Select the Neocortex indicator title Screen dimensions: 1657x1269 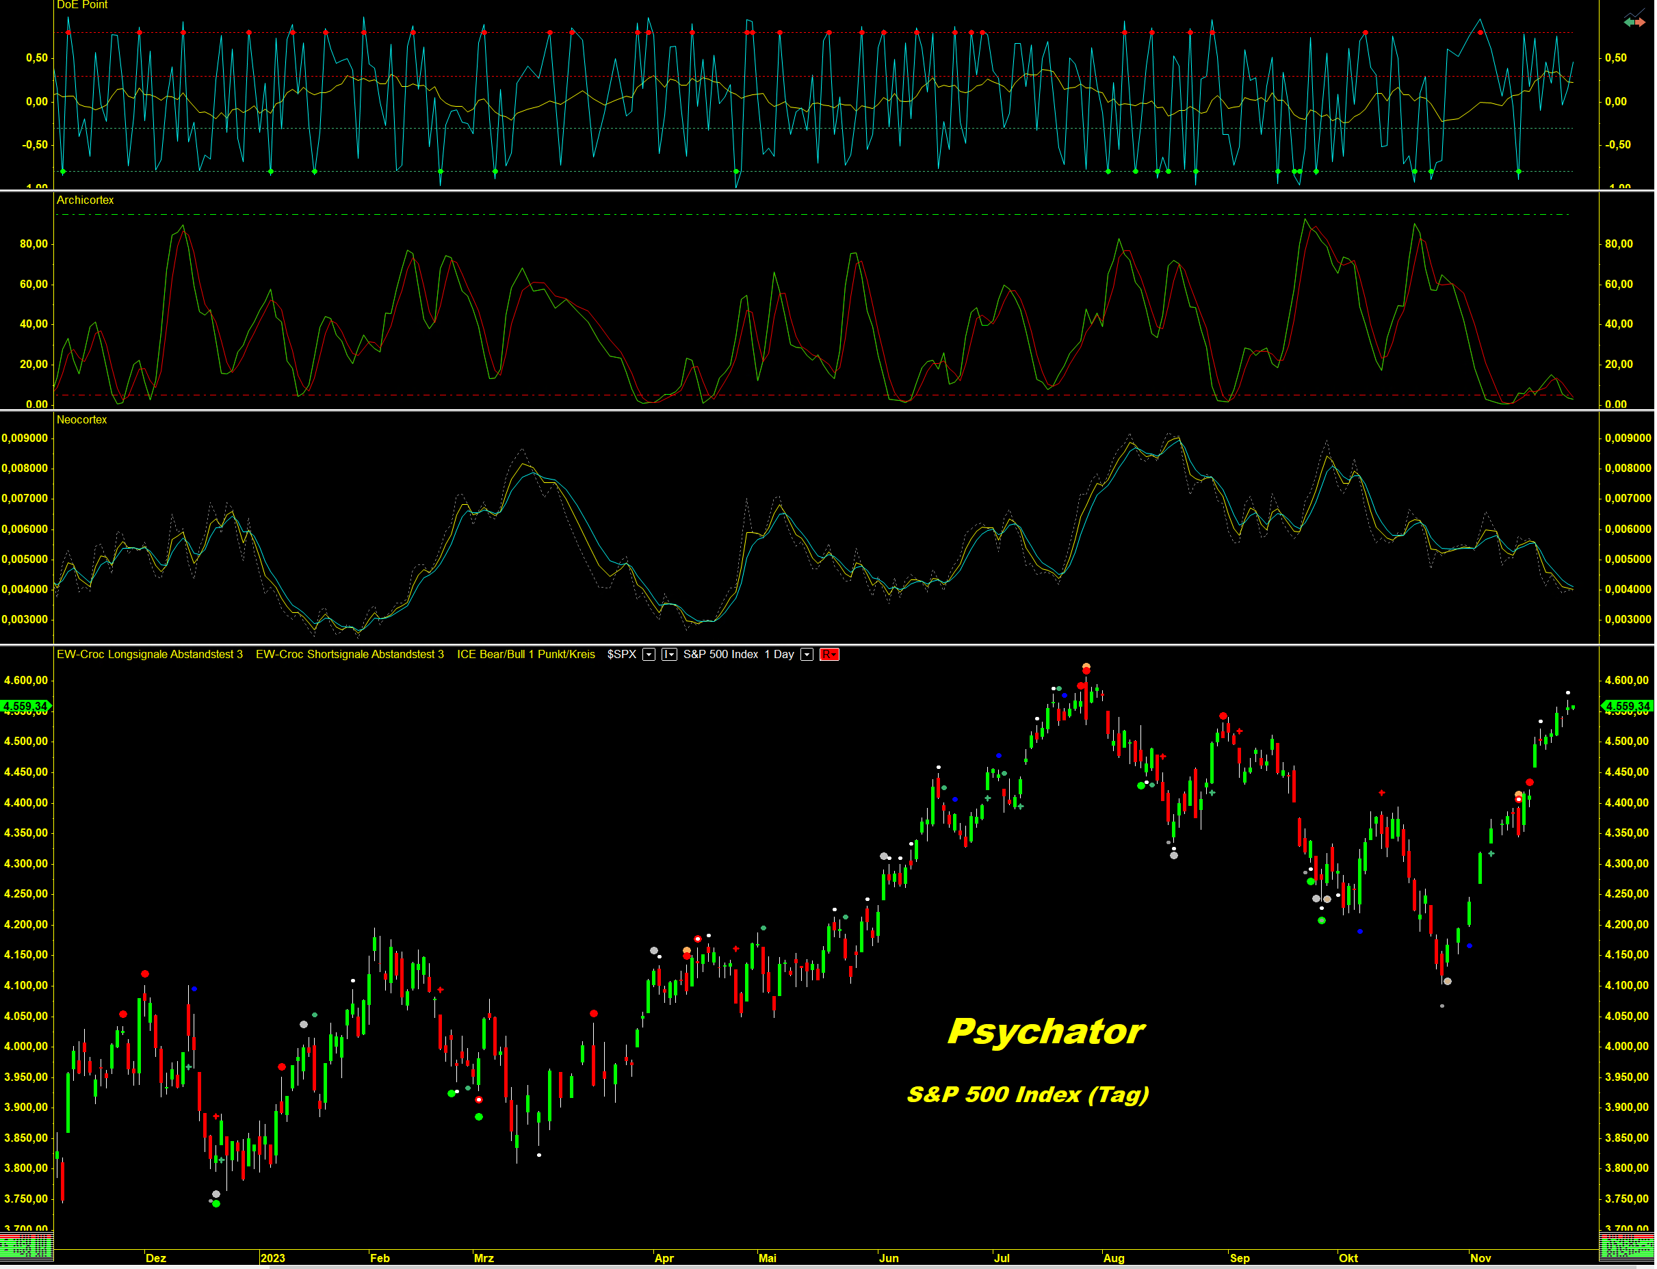coord(81,420)
